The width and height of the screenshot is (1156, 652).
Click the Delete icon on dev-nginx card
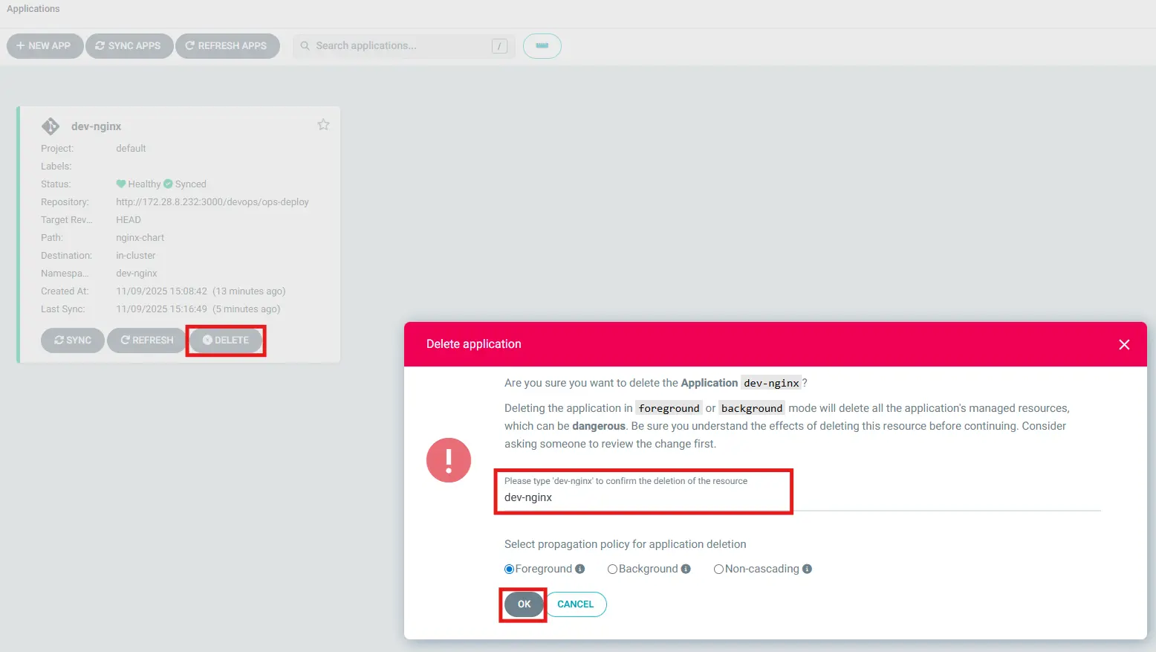[209, 340]
